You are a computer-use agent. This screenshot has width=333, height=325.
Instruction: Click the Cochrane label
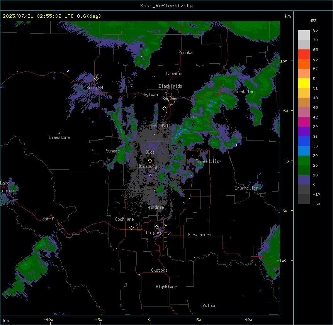(124, 219)
